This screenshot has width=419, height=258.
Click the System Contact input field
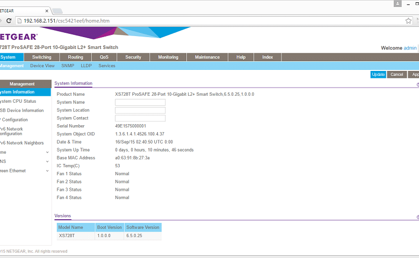pos(140,118)
